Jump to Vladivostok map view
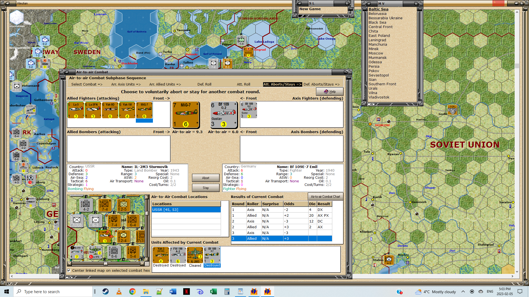 click(379, 97)
